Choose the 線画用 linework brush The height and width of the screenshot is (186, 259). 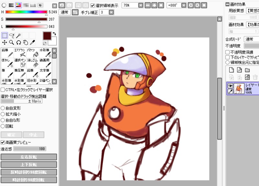(45, 63)
